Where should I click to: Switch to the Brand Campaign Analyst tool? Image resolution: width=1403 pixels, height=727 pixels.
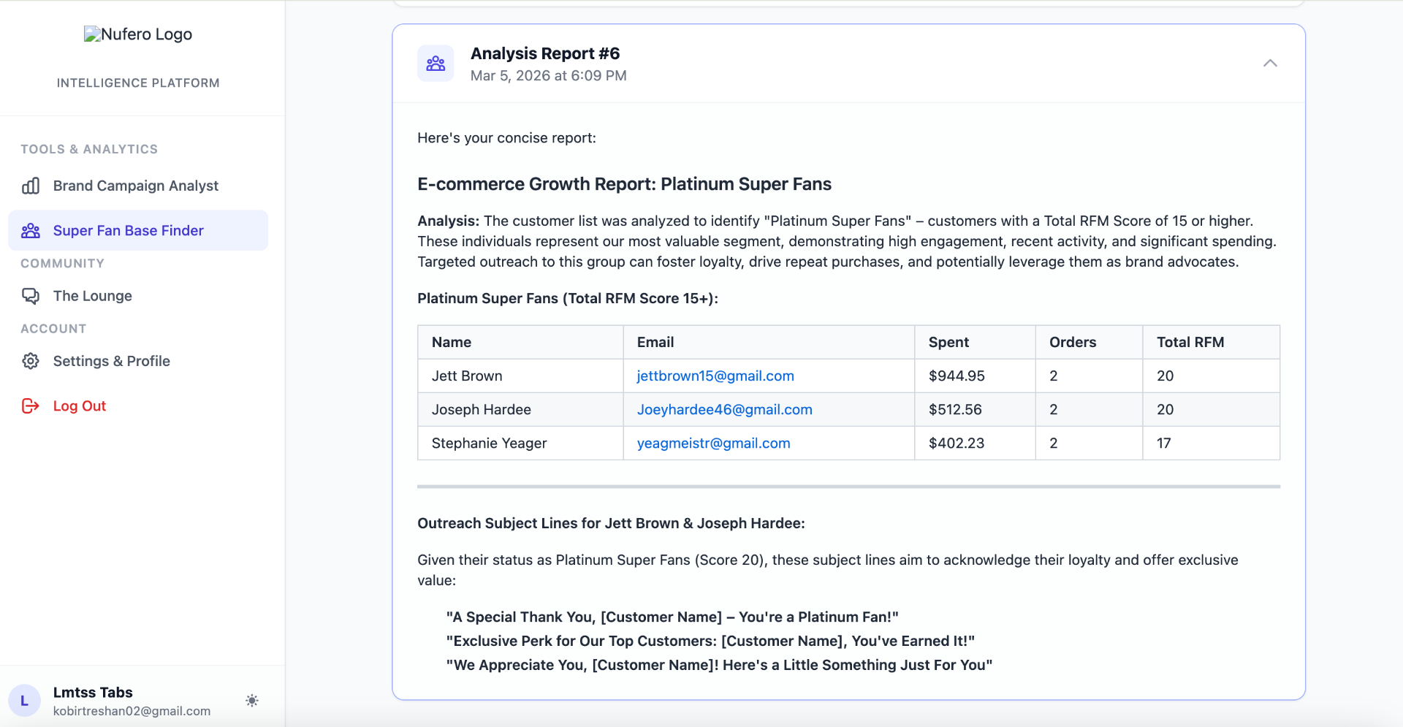coord(135,186)
